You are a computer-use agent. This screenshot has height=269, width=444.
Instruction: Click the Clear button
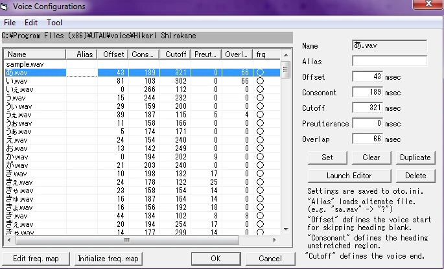371,158
